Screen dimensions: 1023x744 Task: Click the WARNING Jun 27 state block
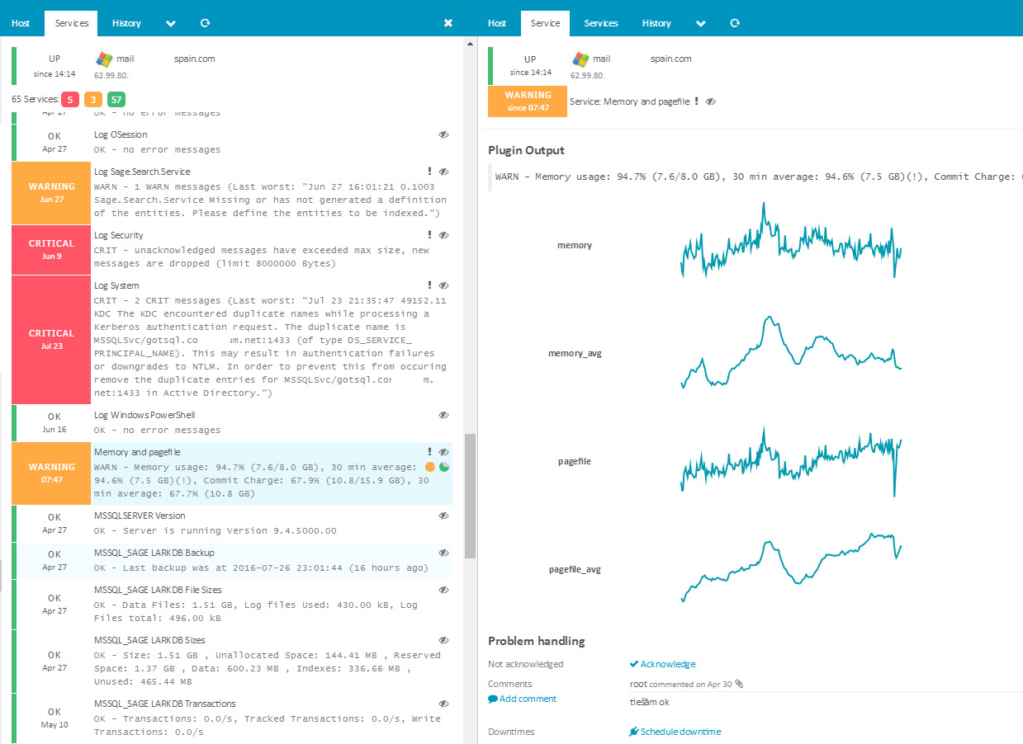point(51,193)
